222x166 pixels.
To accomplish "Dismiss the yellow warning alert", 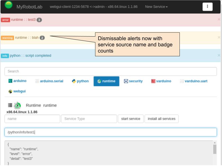I will coord(219,37).
